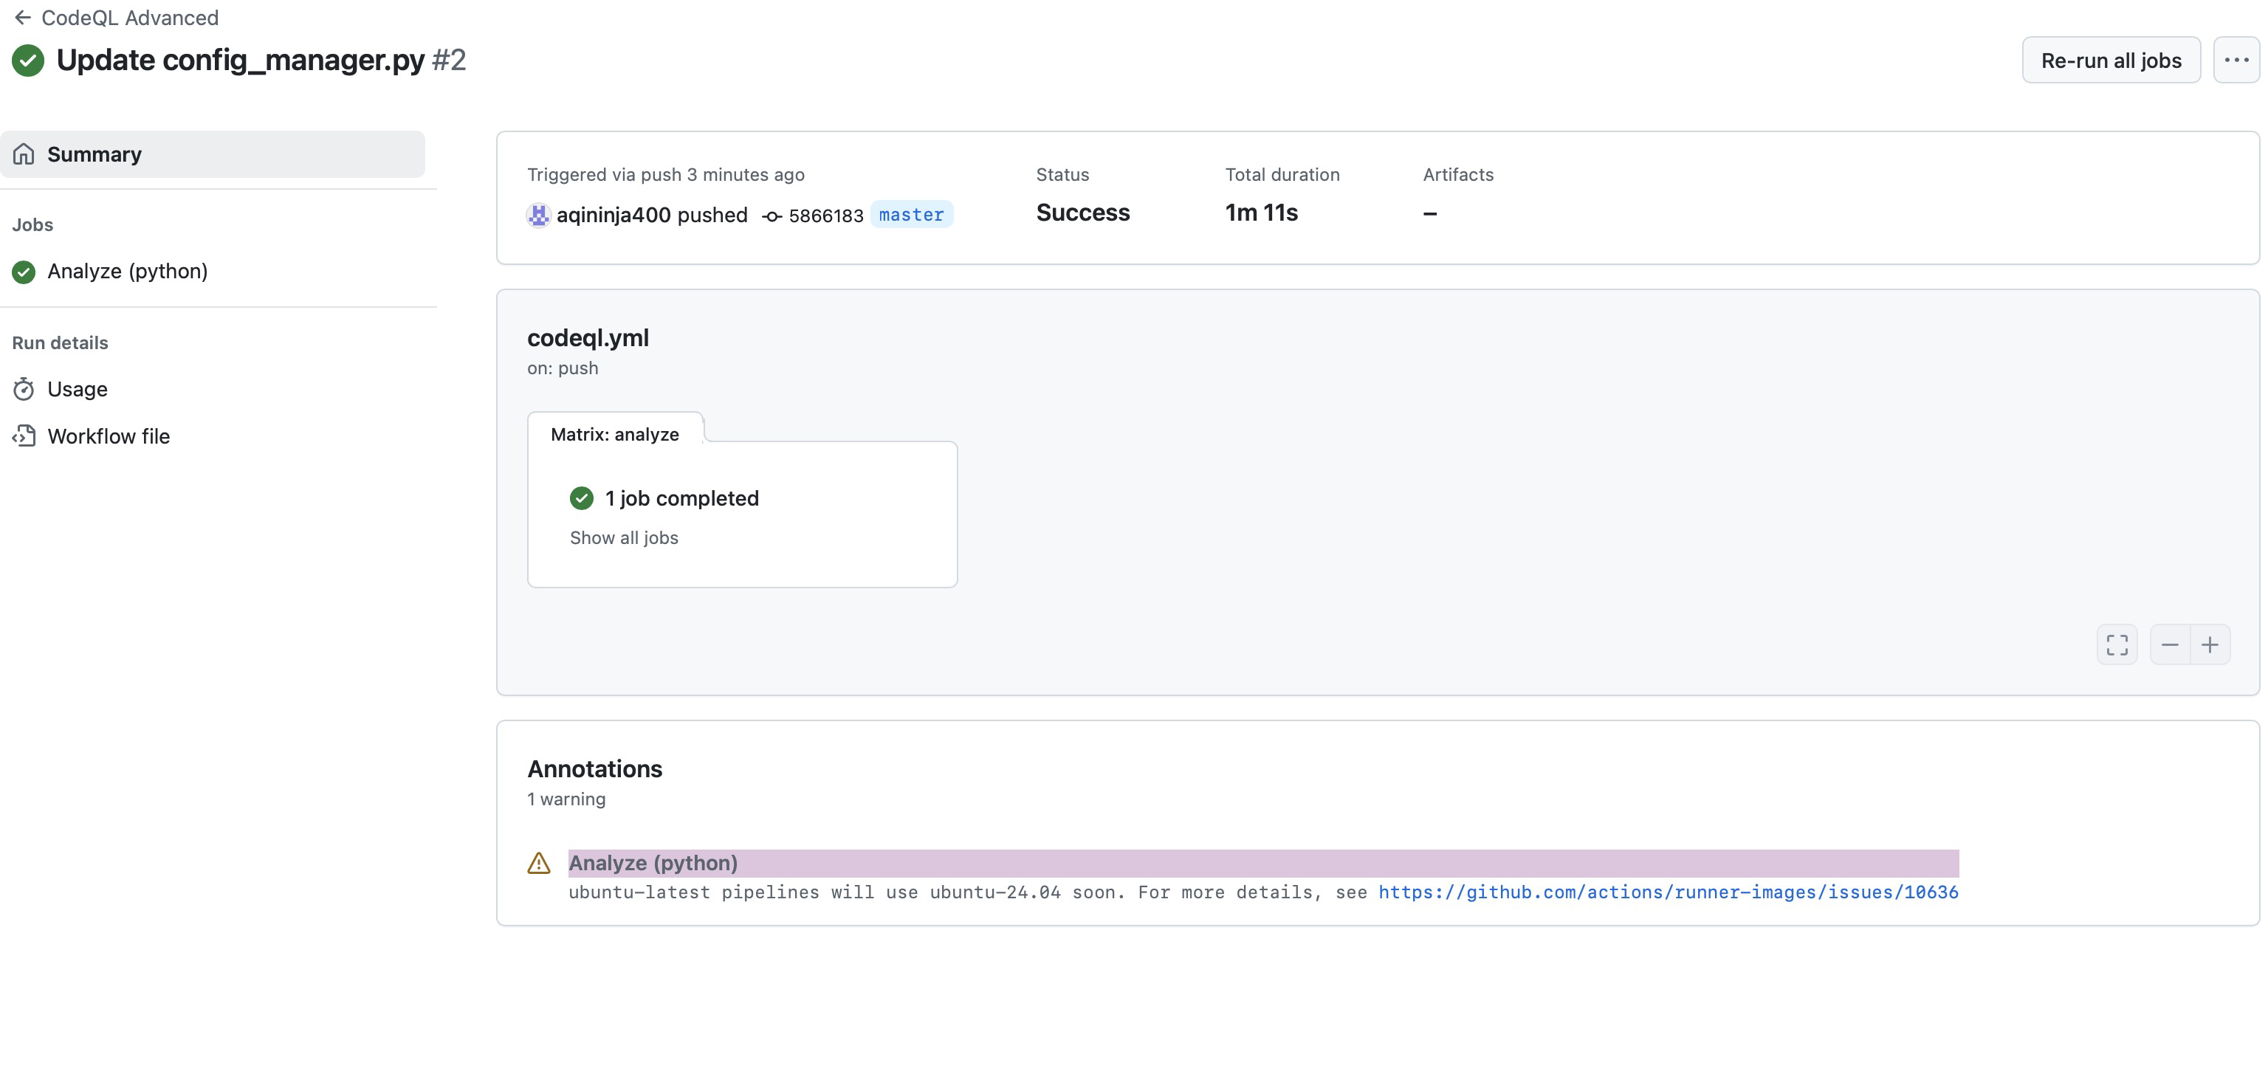Viewport: 2268px width, 1088px height.
Task: Click the commit icon before 5866183
Action: click(772, 216)
